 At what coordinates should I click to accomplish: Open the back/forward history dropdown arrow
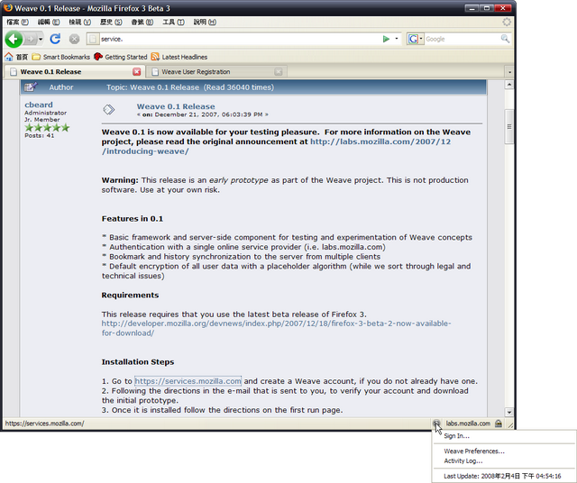[41, 39]
